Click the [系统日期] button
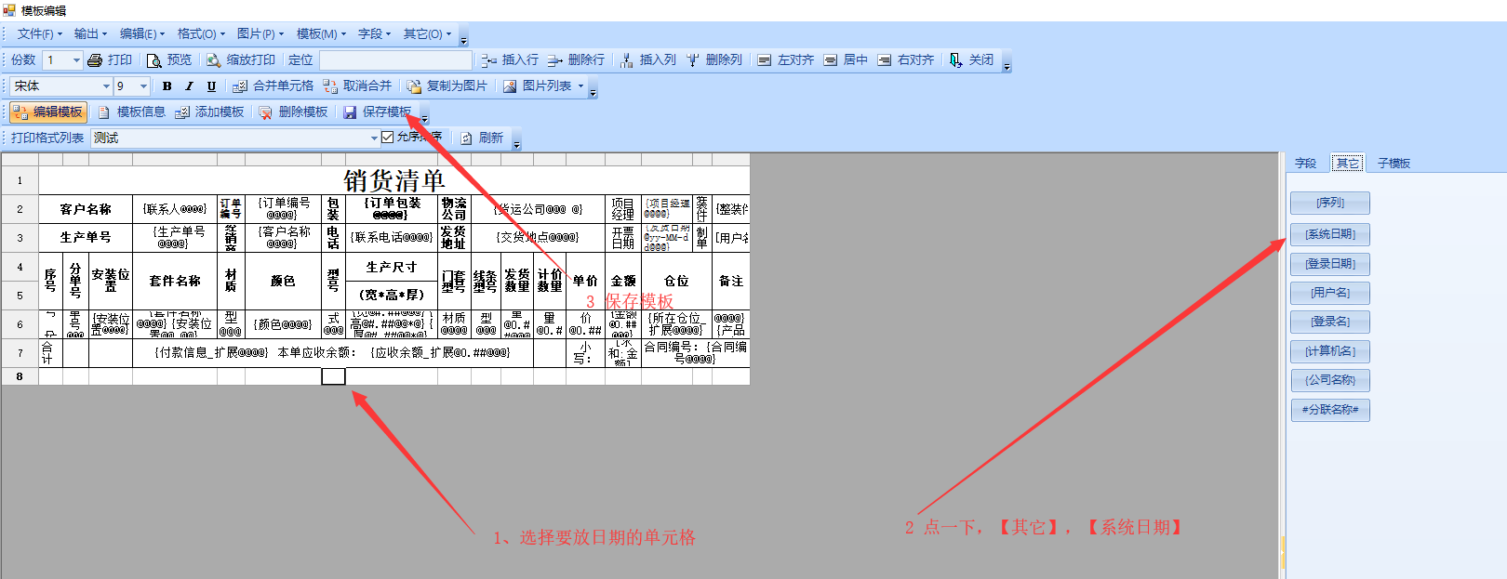The image size is (1507, 579). coord(1329,234)
